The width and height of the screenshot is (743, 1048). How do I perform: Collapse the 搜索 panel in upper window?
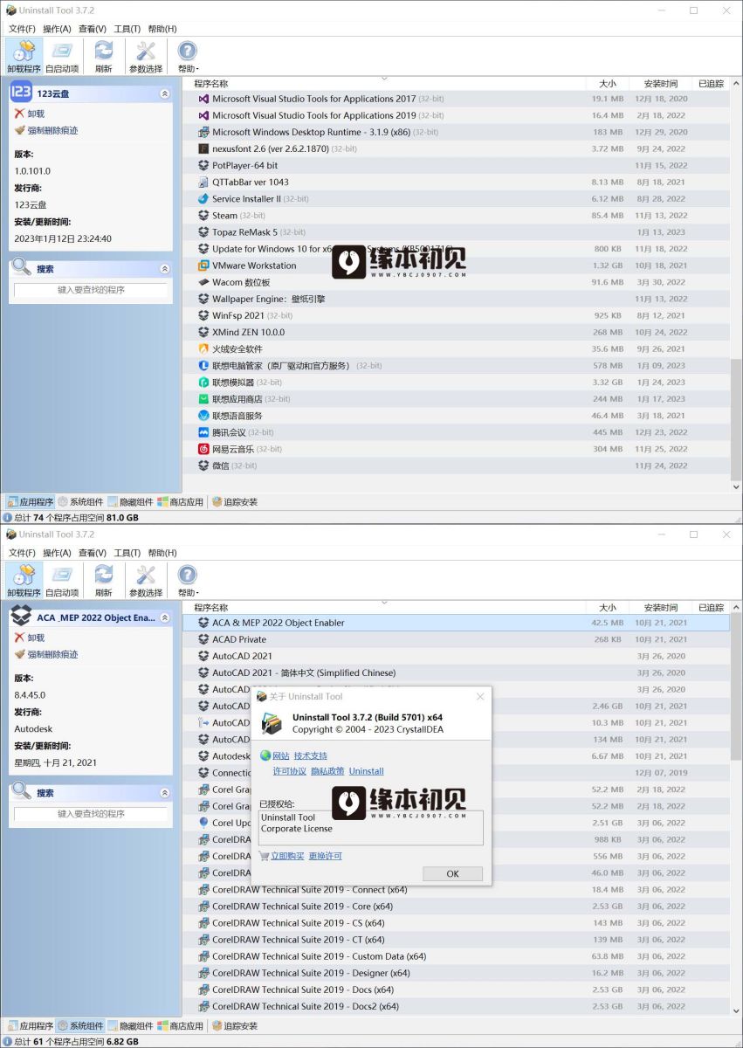pos(165,269)
